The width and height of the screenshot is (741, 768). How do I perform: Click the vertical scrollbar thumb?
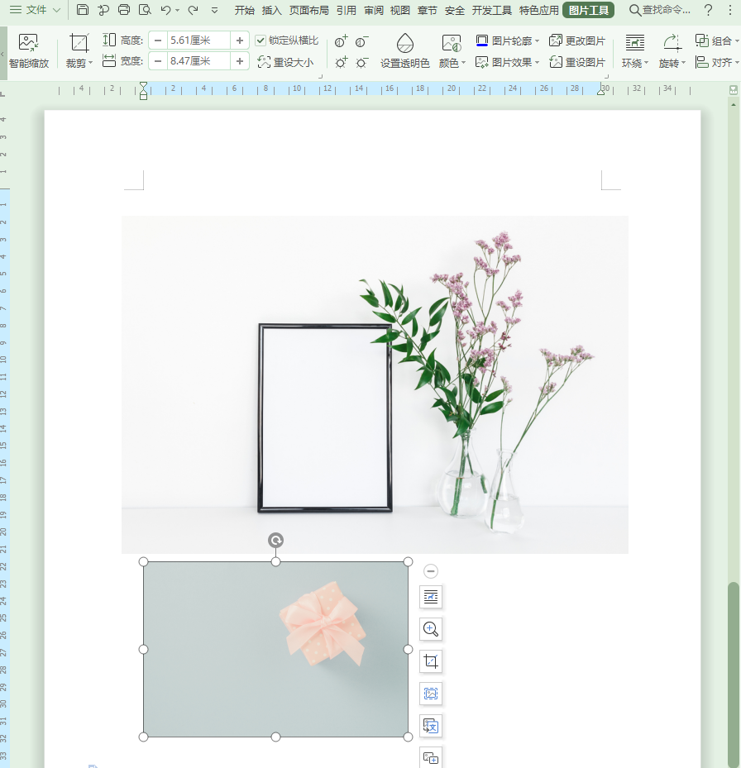[x=734, y=675]
